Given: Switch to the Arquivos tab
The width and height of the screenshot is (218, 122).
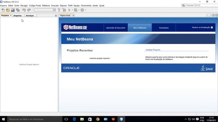Looking at the screenshot, I should tap(17, 16).
